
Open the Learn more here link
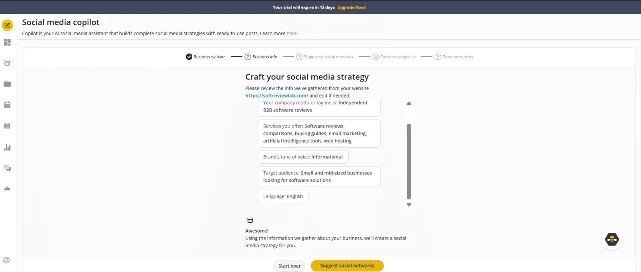(x=292, y=34)
